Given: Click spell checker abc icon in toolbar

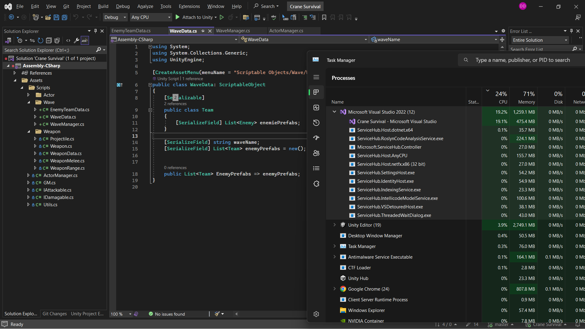Looking at the screenshot, I should pyautogui.click(x=274, y=17).
